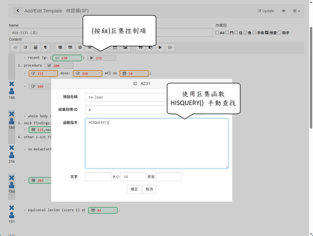Click the quotation marks toolbar icon
Screen dimensions: 313x236
141,48
